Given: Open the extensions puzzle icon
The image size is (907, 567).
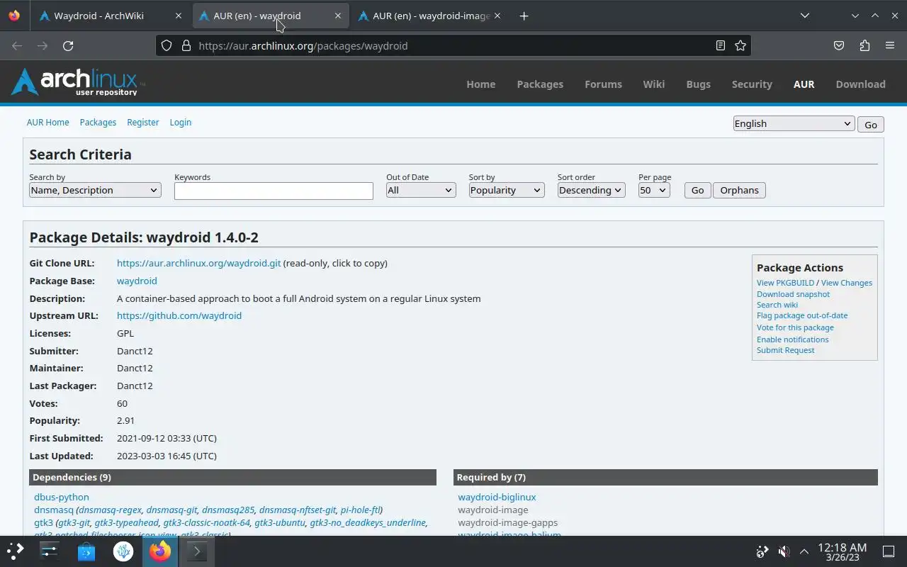Looking at the screenshot, I should pyautogui.click(x=864, y=45).
